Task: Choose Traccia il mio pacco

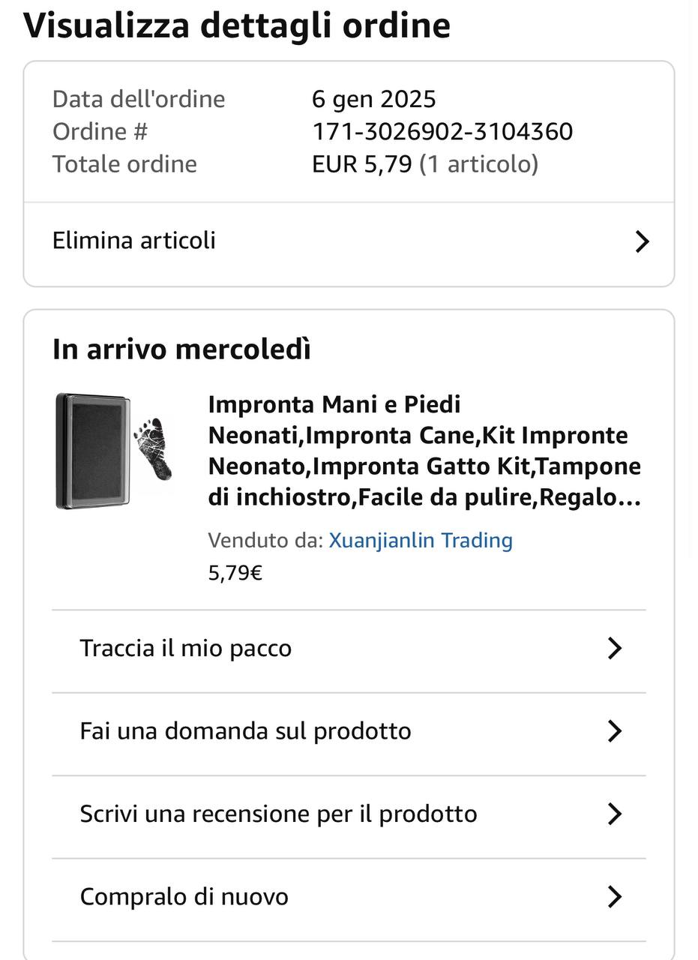Action: point(185,648)
